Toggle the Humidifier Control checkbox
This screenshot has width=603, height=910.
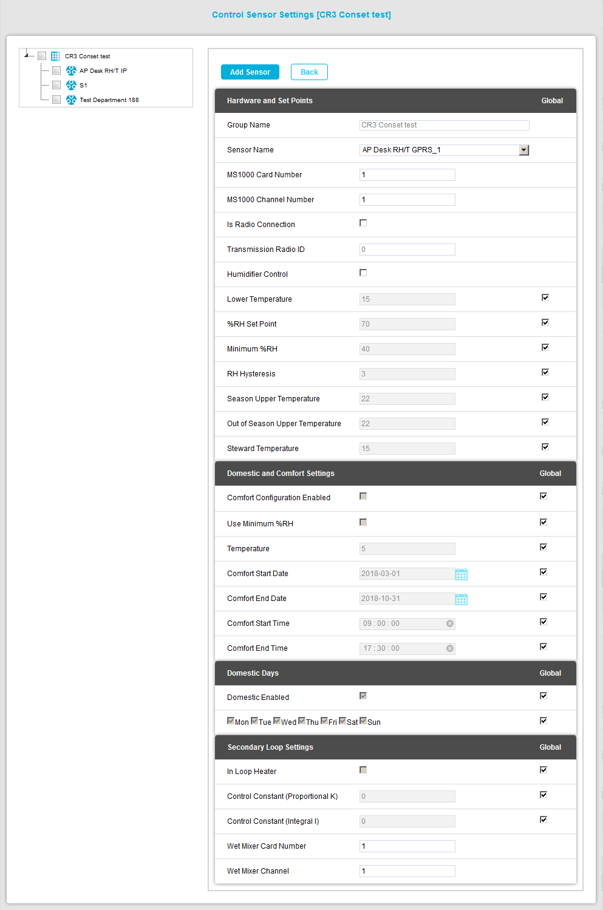[363, 273]
